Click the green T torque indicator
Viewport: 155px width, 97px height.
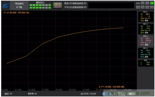pos(50,5)
